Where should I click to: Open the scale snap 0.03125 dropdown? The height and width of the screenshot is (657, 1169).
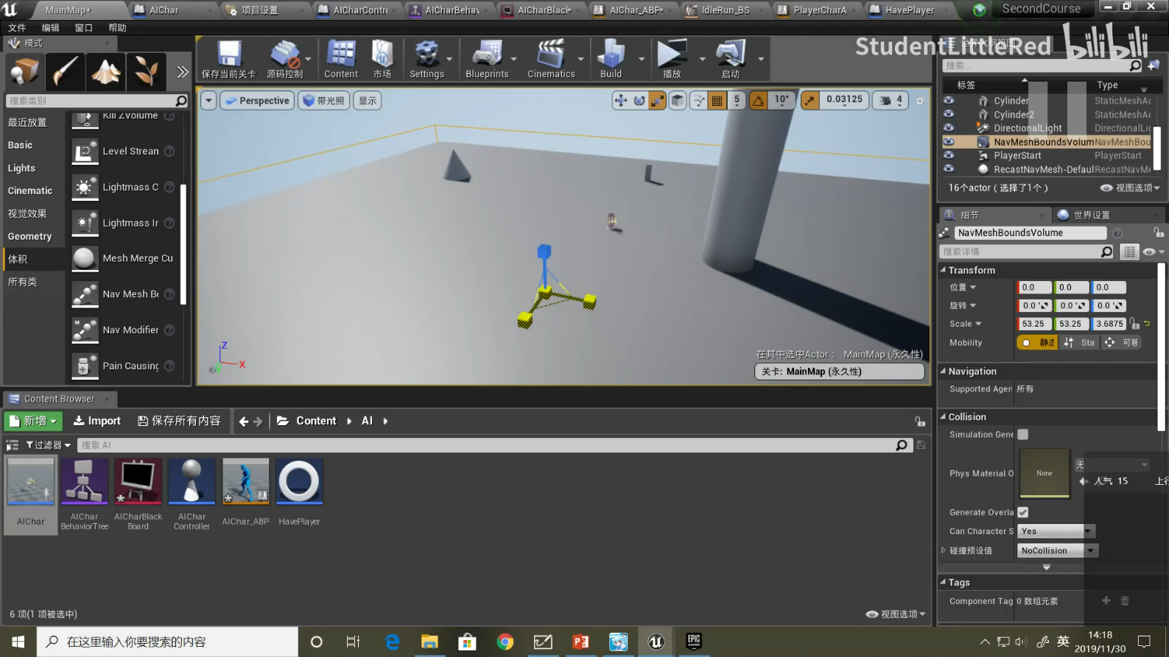(844, 101)
